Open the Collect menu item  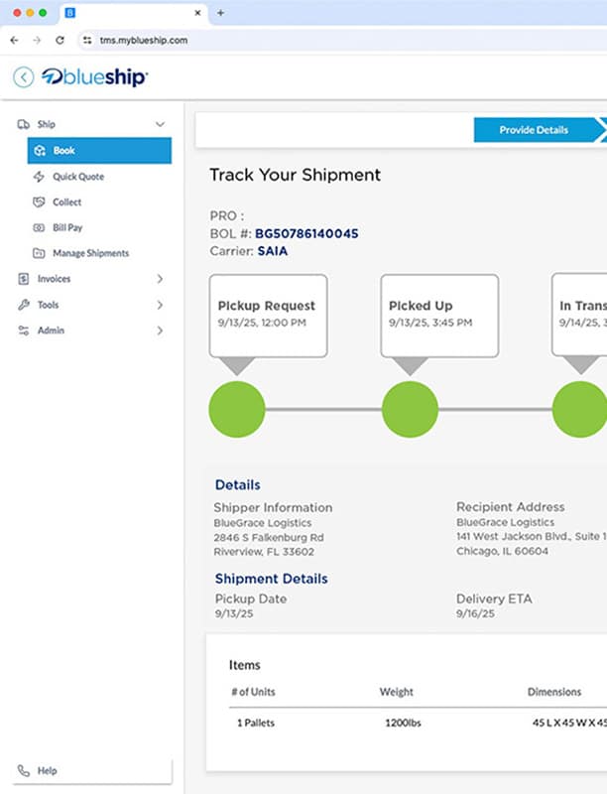click(66, 202)
